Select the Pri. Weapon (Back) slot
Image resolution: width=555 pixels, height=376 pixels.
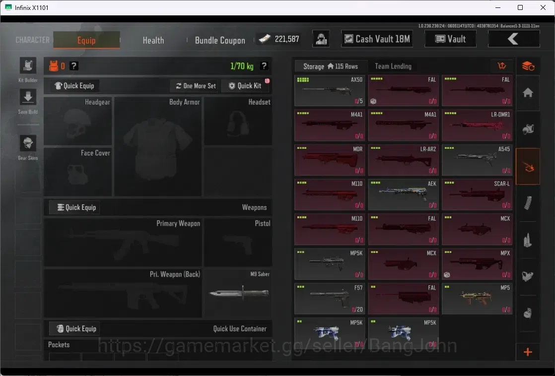123,293
